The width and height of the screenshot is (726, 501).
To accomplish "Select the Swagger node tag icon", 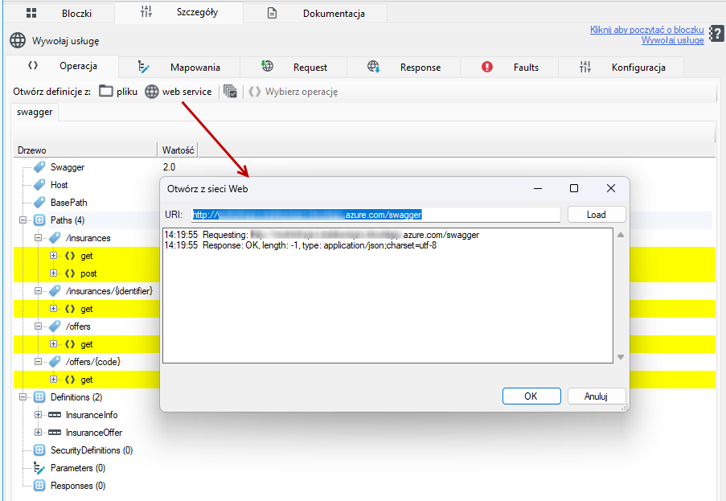I will tap(40, 166).
